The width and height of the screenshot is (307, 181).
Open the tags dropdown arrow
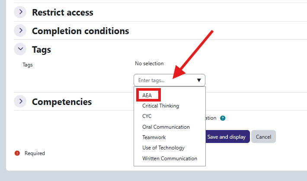pyautogui.click(x=199, y=80)
